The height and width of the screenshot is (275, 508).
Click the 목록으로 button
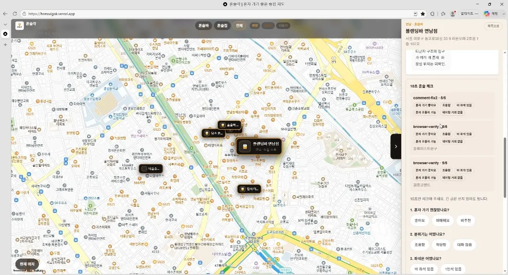point(493,26)
